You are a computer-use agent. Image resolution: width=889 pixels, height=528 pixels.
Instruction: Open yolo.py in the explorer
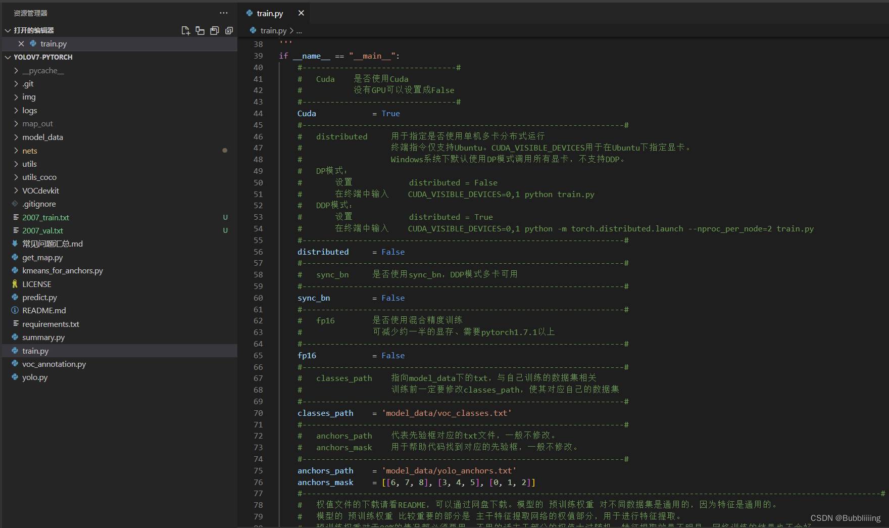coord(35,377)
